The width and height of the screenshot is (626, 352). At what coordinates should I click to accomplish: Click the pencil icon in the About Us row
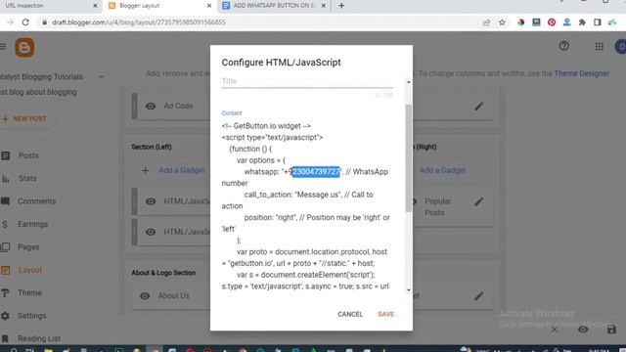click(x=478, y=296)
